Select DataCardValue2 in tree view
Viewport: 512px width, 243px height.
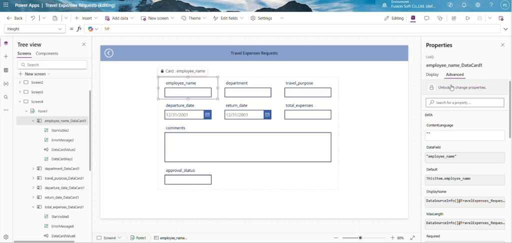(x=63, y=149)
